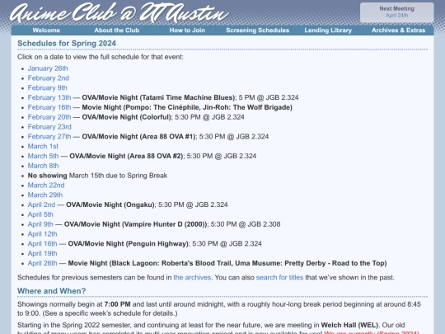Open April 26th schedule link

coord(42,263)
